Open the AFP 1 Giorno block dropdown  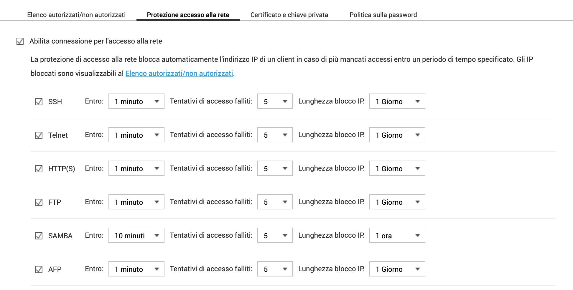[397, 269]
